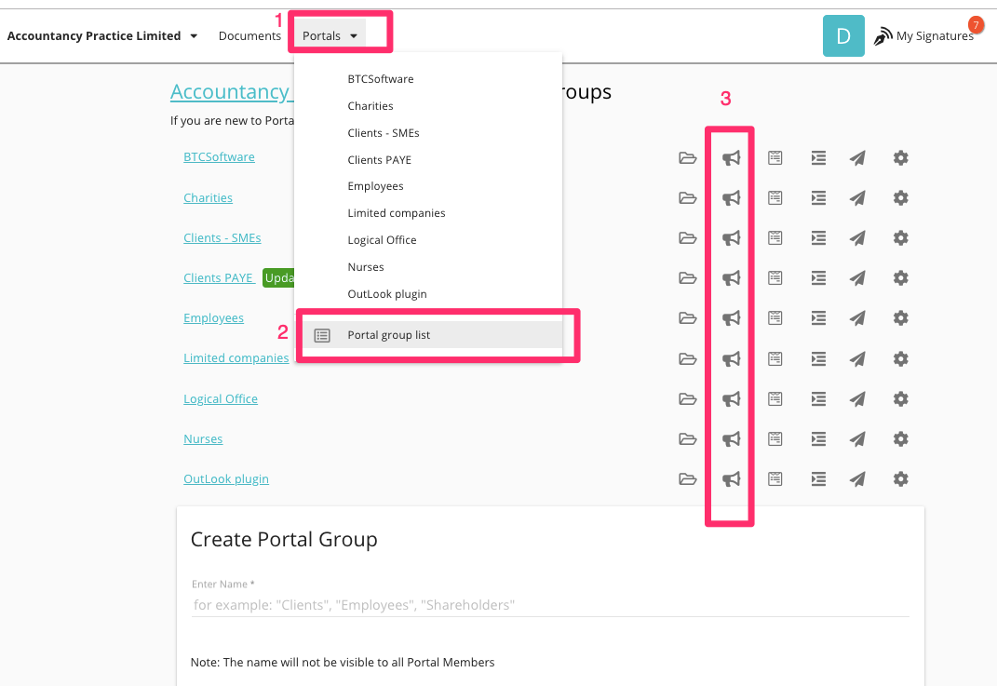Screen dimensions: 997x686
Task: Click the megaphone icon in BTCSoftware row
Action: 732,158
